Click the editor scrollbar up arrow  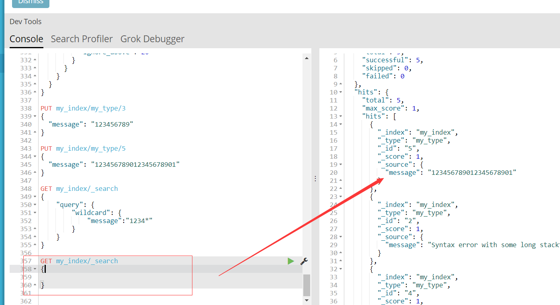307,58
